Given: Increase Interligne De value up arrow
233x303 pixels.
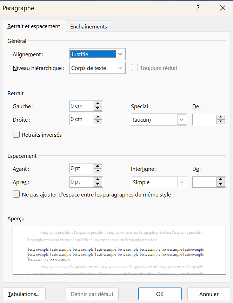Looking at the screenshot, I should 221,180.
